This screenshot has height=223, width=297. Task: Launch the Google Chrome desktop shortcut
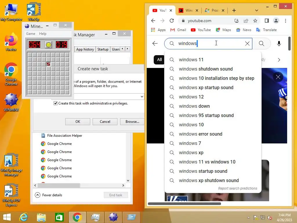click(11, 74)
